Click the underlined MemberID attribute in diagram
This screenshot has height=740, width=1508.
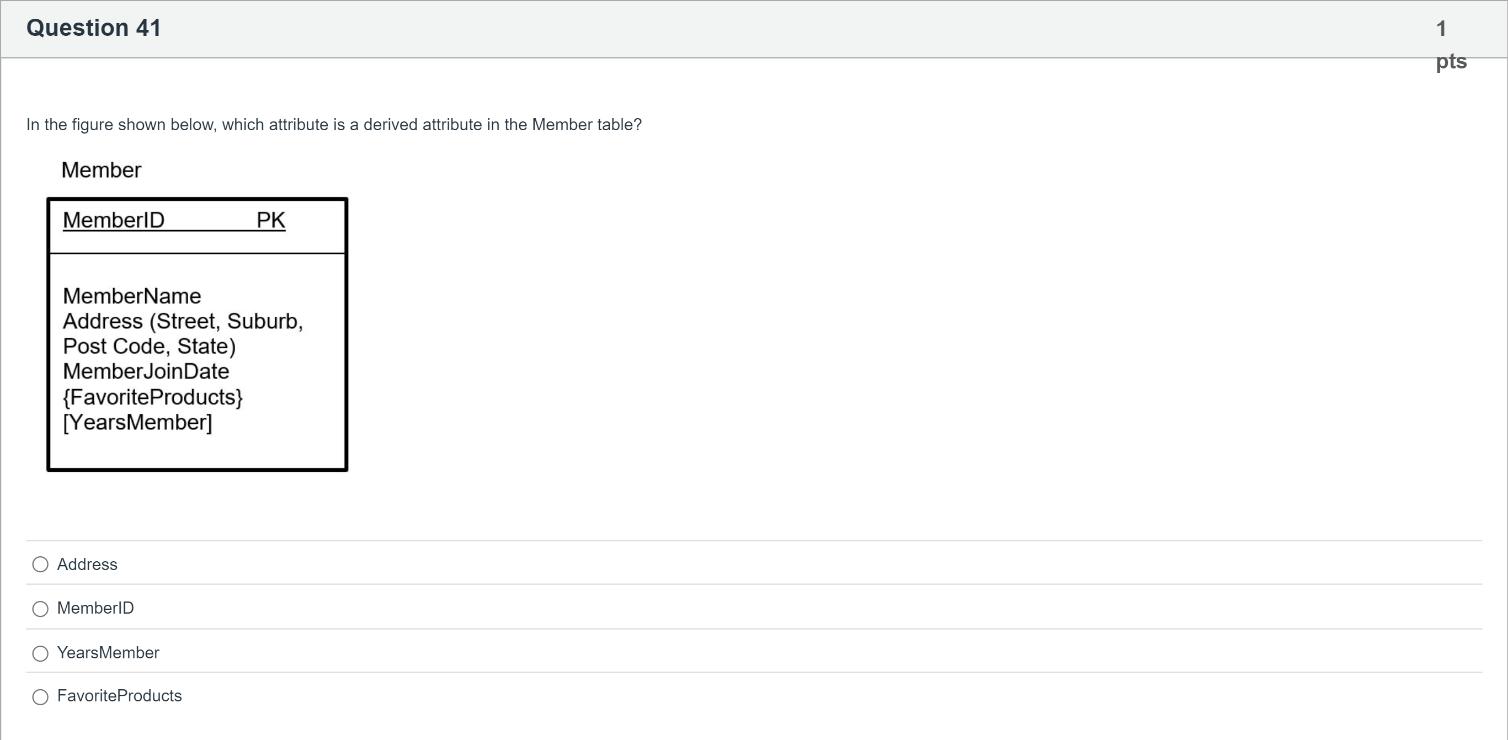(x=114, y=221)
